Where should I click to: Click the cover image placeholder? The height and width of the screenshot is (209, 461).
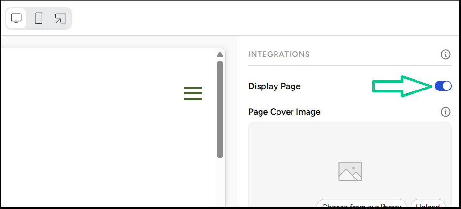350,171
